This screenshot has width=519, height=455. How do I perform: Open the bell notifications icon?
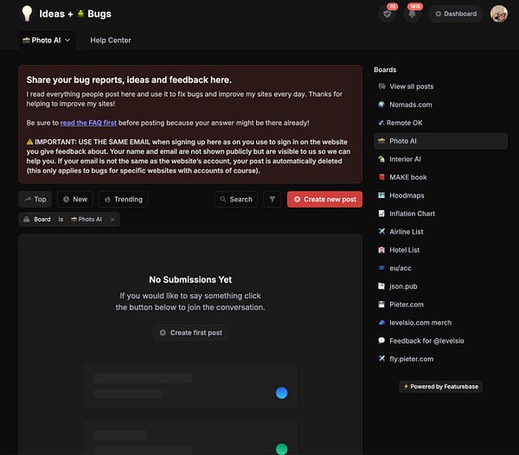pos(412,14)
